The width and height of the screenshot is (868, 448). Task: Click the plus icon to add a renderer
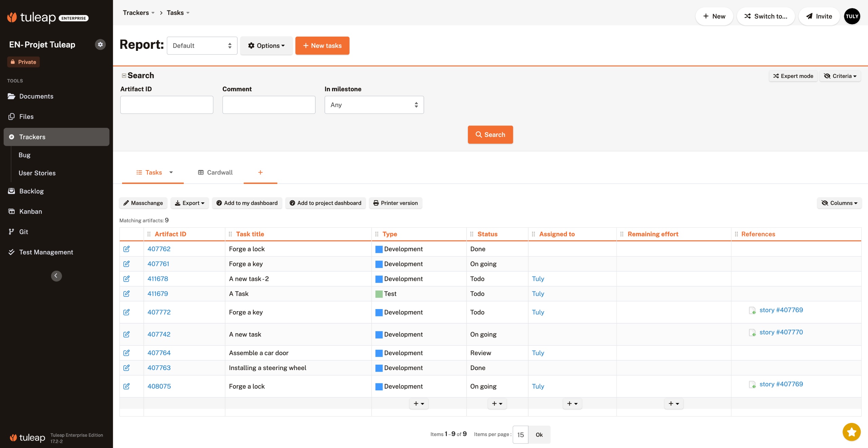pos(260,172)
